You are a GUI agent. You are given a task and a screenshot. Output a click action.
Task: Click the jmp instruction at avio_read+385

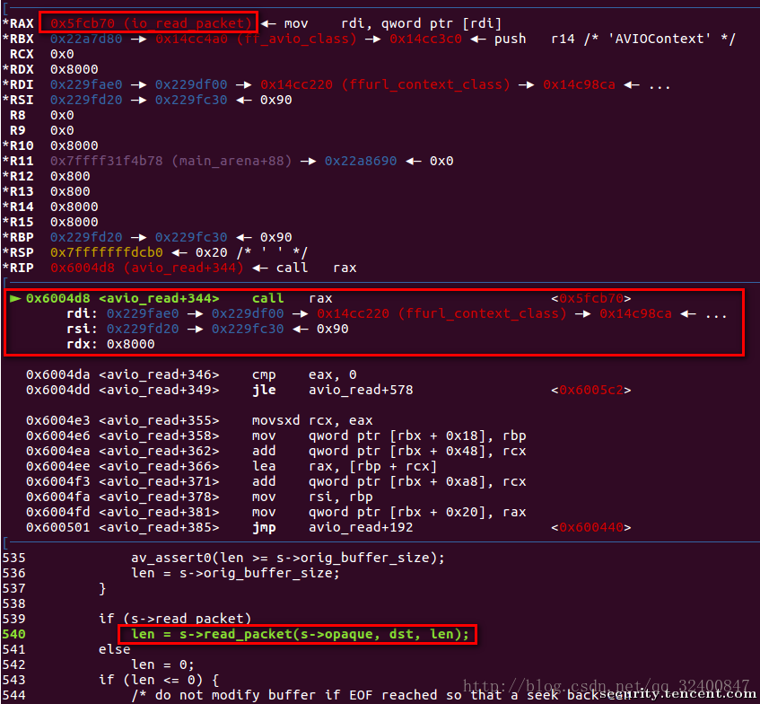point(333,527)
